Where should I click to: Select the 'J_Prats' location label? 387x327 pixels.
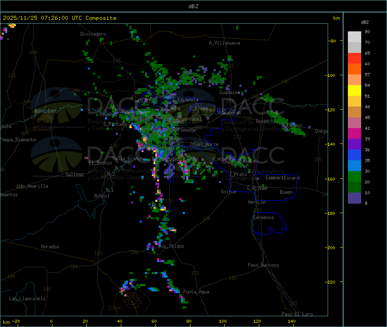tap(238, 174)
